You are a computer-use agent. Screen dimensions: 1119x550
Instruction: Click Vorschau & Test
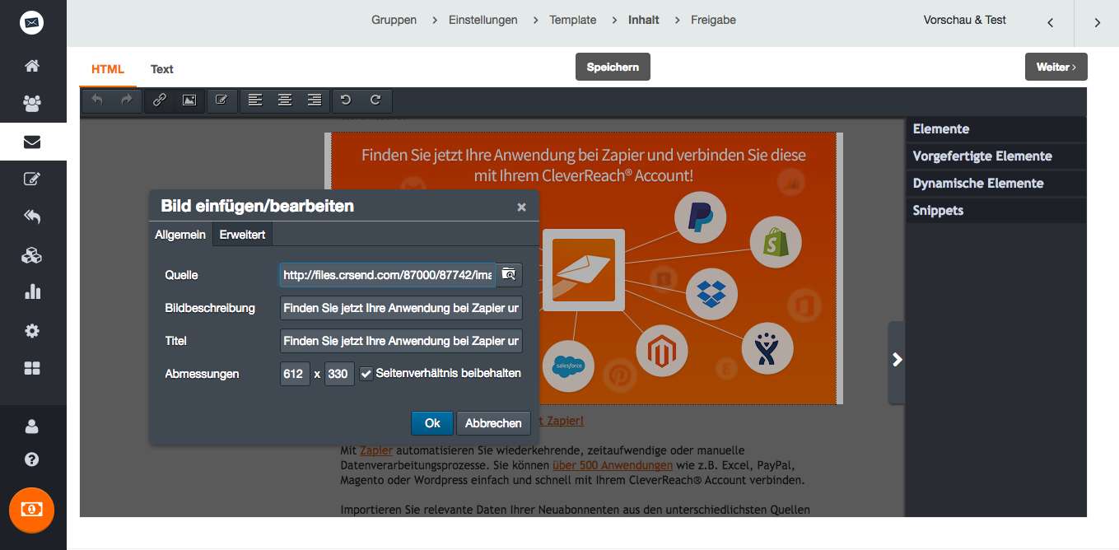(965, 20)
